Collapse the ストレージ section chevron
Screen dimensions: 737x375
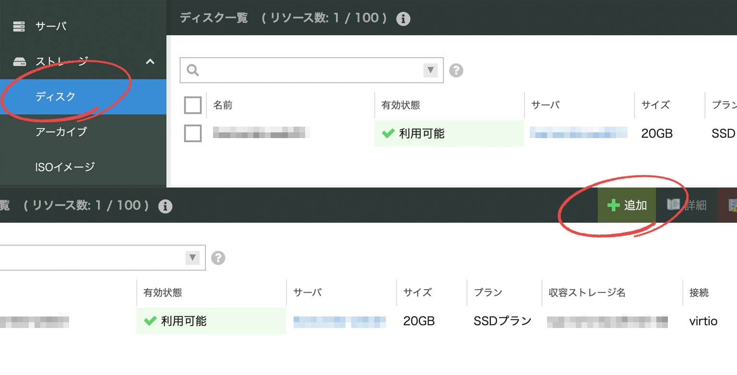[150, 61]
